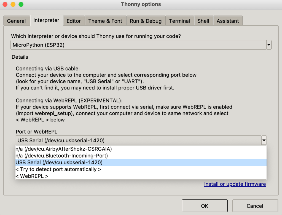Switch to the General tab
Image resolution: width=282 pixels, height=215 pixels.
17,21
